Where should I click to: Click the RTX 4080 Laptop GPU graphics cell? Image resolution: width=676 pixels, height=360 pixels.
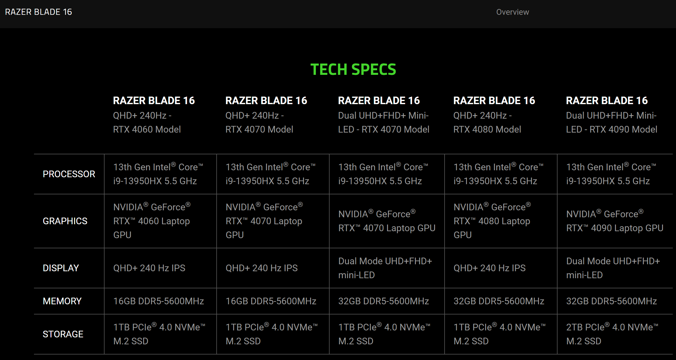coord(492,221)
